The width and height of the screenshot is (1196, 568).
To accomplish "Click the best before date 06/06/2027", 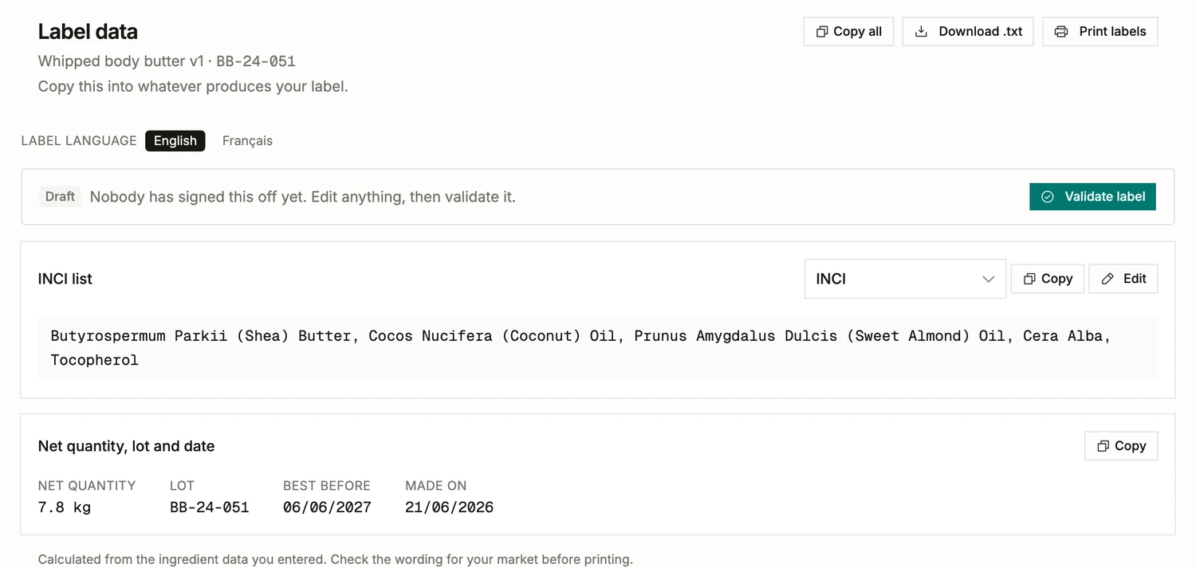I will pyautogui.click(x=327, y=507).
